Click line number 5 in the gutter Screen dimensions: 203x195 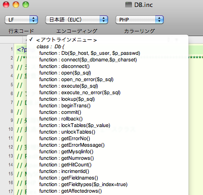coord(12,85)
